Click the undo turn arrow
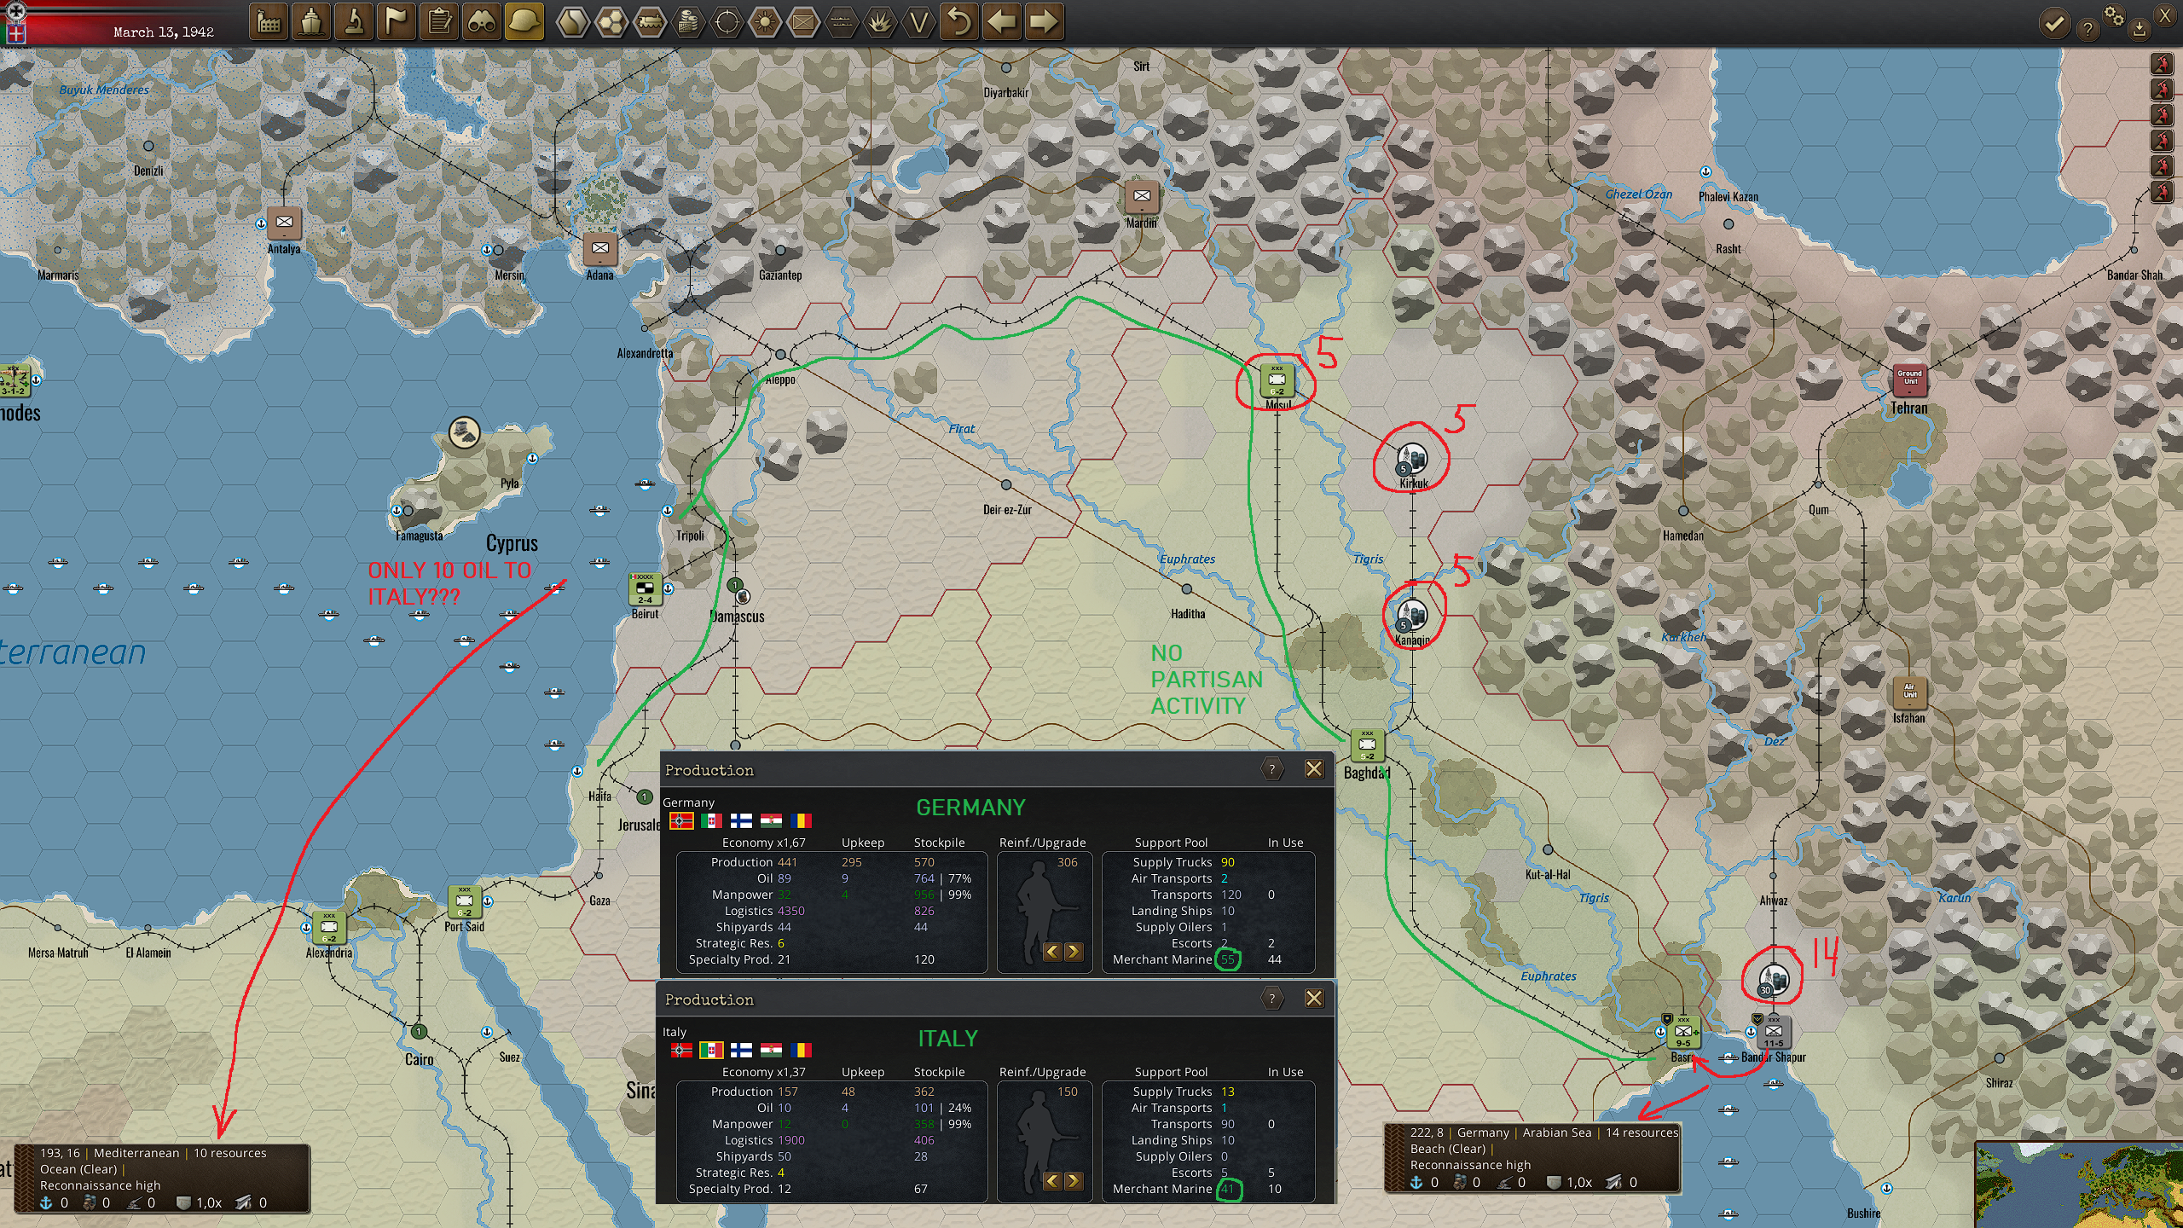The width and height of the screenshot is (2183, 1228). 960,23
